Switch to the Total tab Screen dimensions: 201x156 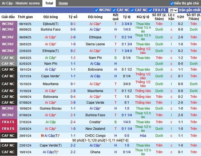coord(49,3)
